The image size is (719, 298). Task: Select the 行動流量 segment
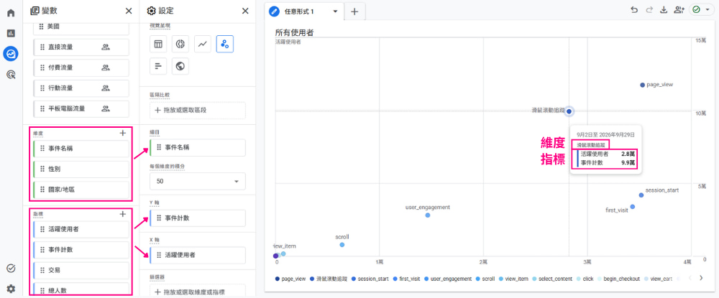(x=81, y=88)
